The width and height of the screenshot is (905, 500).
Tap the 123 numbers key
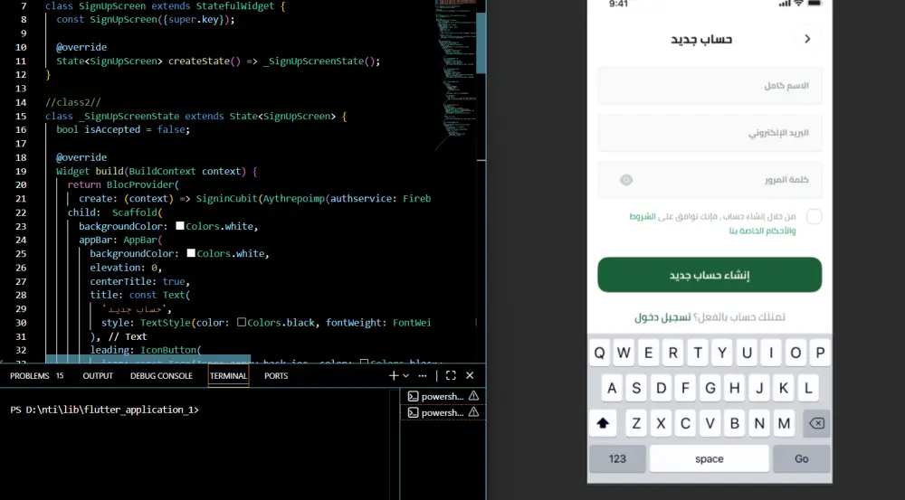617,459
